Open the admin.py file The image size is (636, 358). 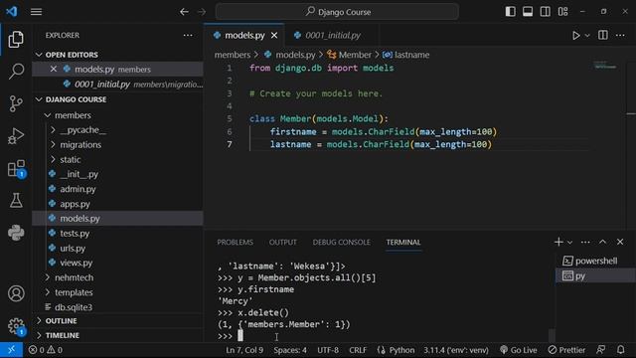point(78,189)
